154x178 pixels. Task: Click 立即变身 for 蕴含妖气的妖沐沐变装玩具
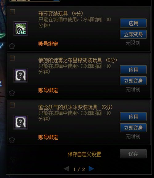[133, 128]
